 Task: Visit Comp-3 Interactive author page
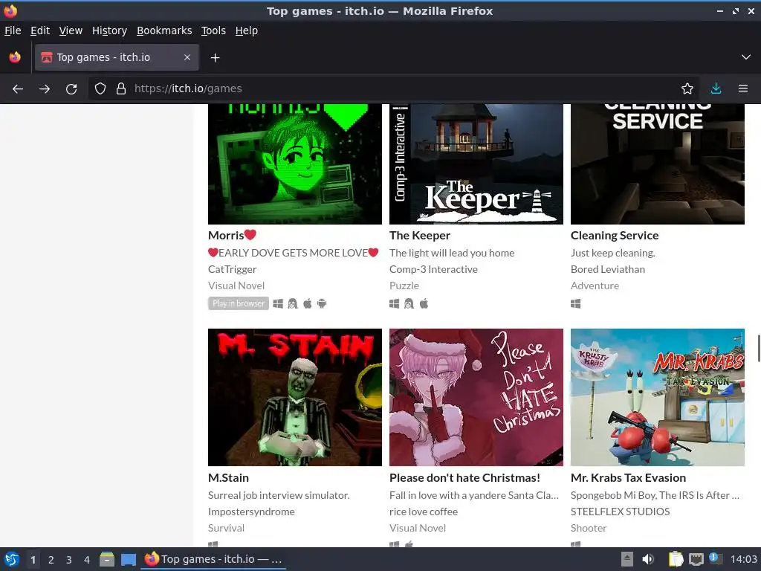[433, 269]
